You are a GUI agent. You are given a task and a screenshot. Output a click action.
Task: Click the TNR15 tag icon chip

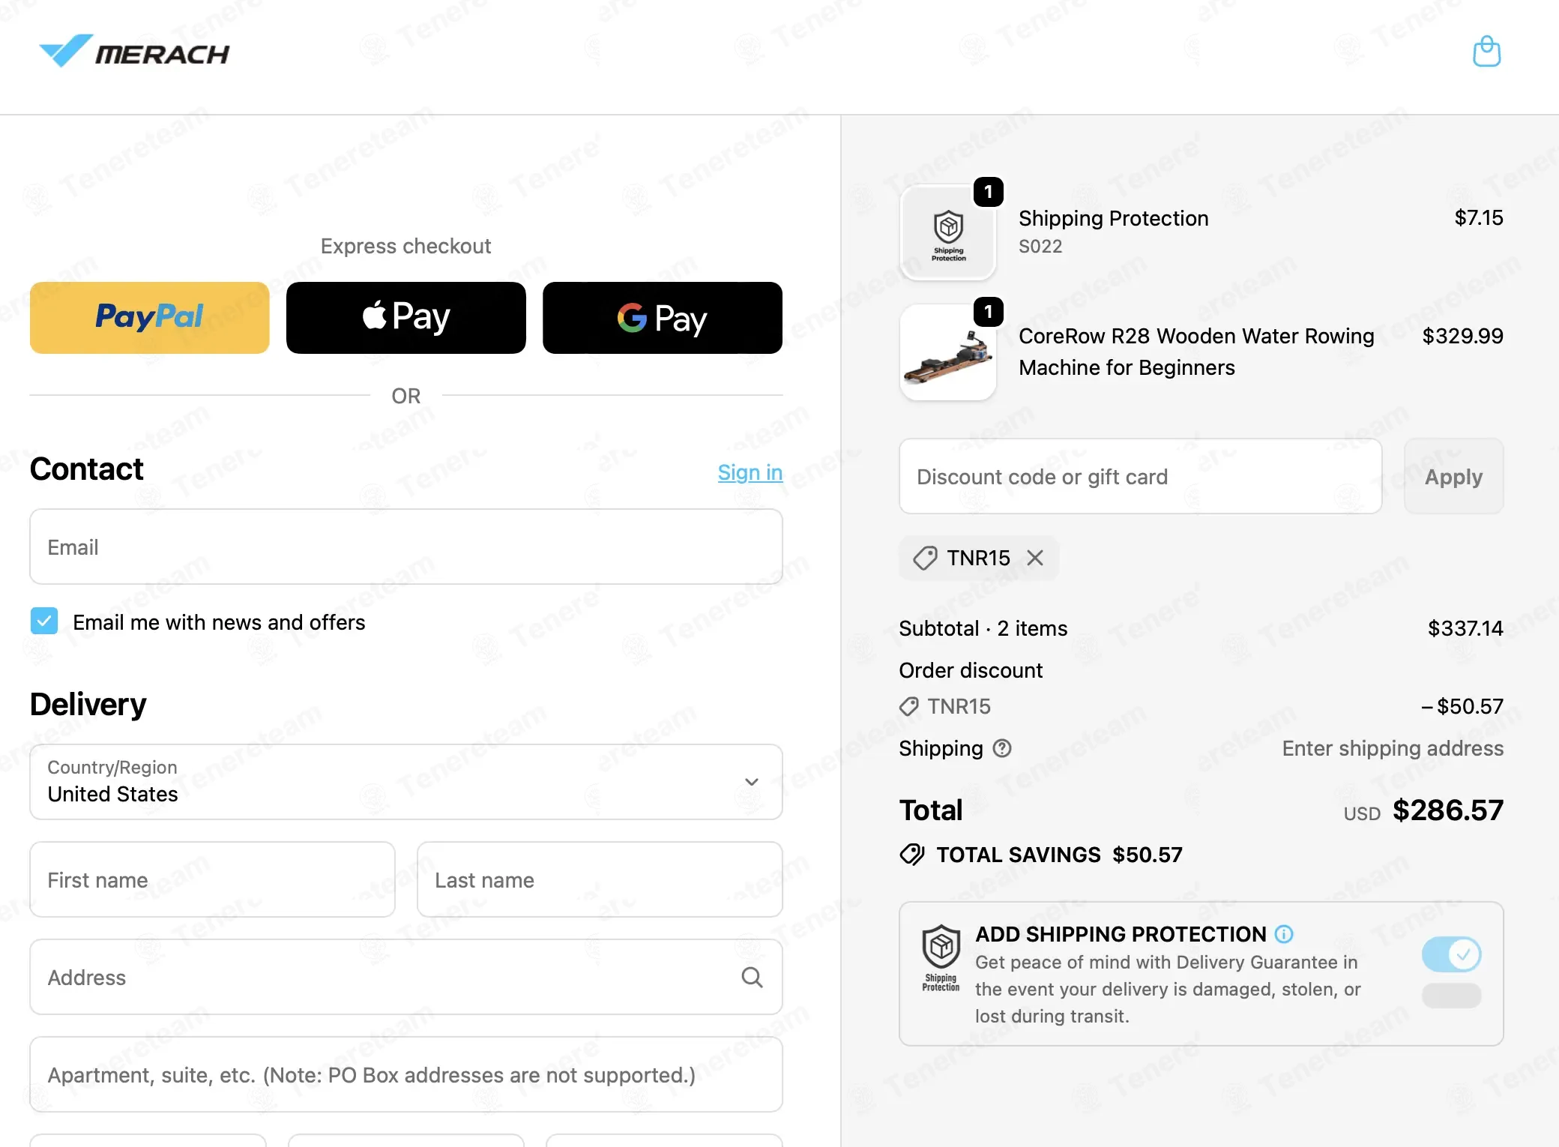click(x=925, y=558)
